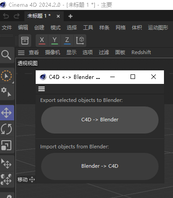Open the viewport hamburger menu
The height and width of the screenshot is (198, 173).
coord(21,52)
